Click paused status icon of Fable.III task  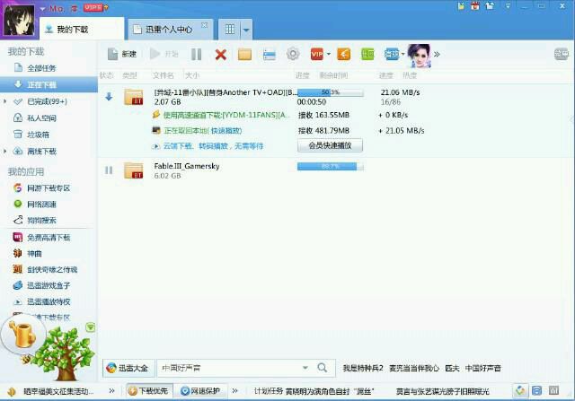pyautogui.click(x=109, y=170)
